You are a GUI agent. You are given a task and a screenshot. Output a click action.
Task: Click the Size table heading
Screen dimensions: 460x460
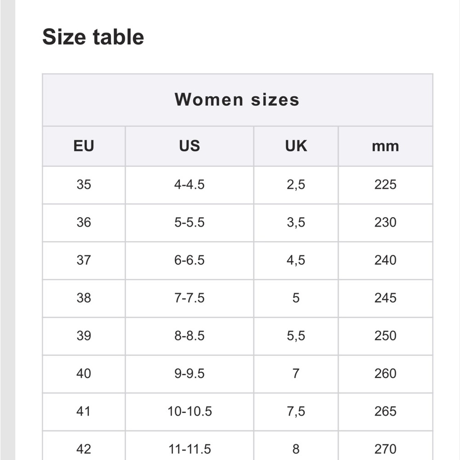pos(93,37)
